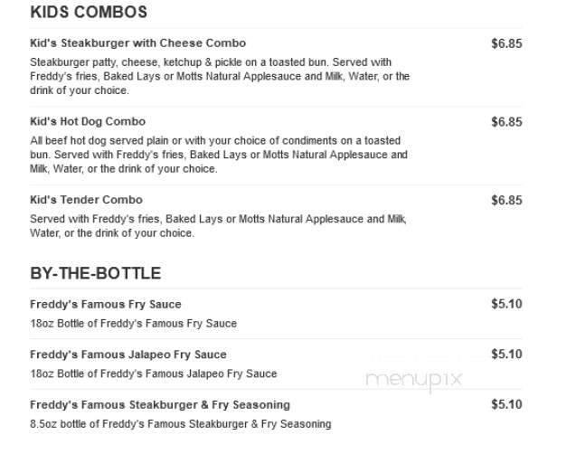Select the Kid's Tender Combo description text
The height and width of the screenshot is (454, 576).
(x=218, y=226)
